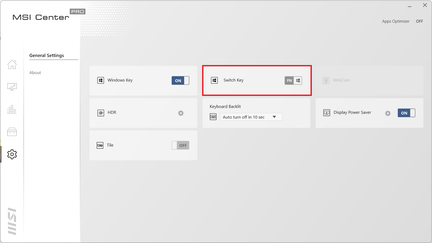Click the Tile icon
The height and width of the screenshot is (243, 432).
point(100,145)
